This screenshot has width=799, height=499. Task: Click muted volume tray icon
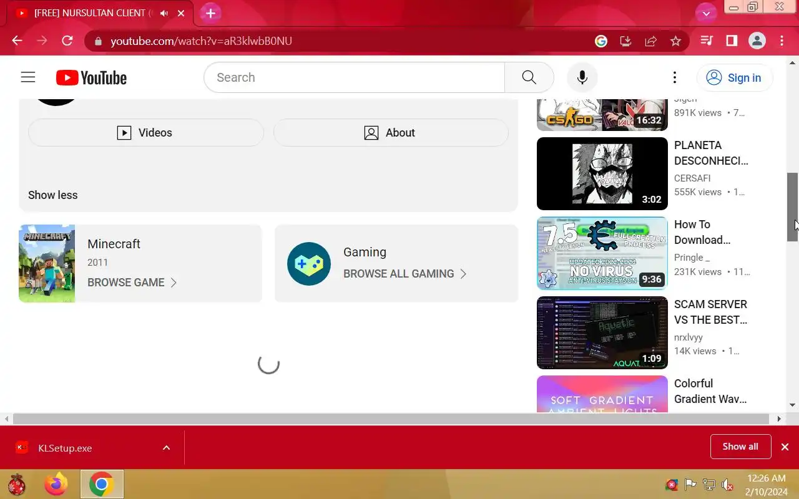tap(727, 485)
